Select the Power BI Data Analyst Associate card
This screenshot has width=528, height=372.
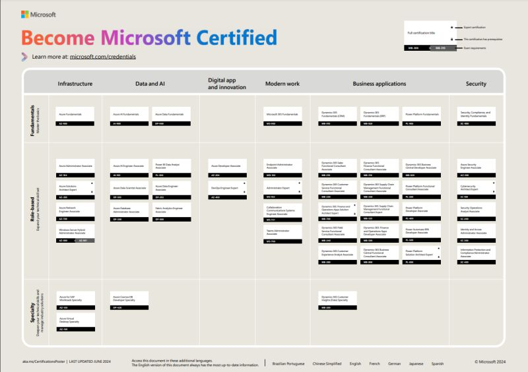172,168
